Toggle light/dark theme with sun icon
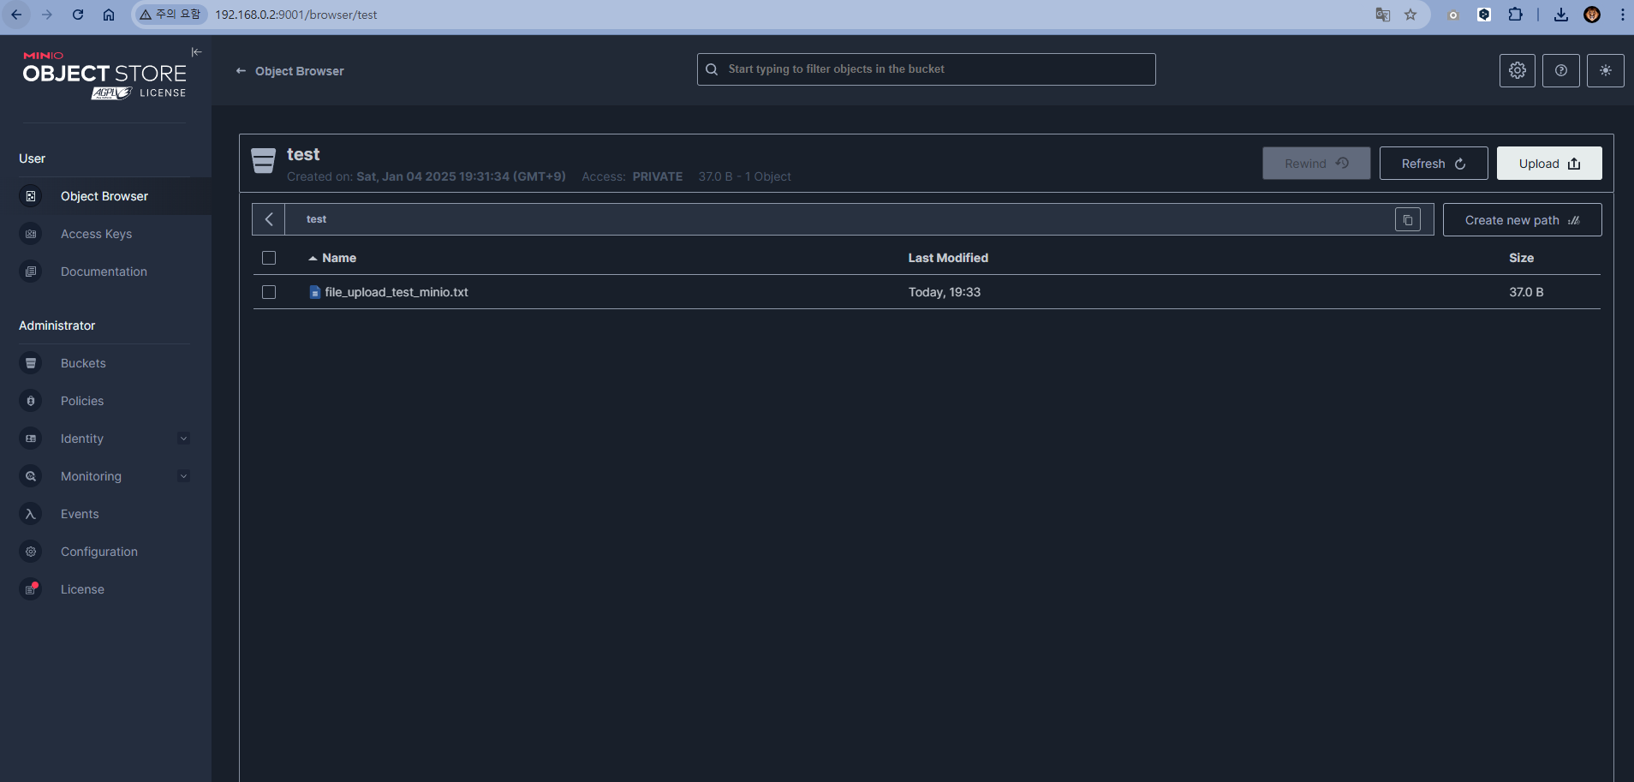This screenshot has height=782, width=1634. (x=1607, y=70)
